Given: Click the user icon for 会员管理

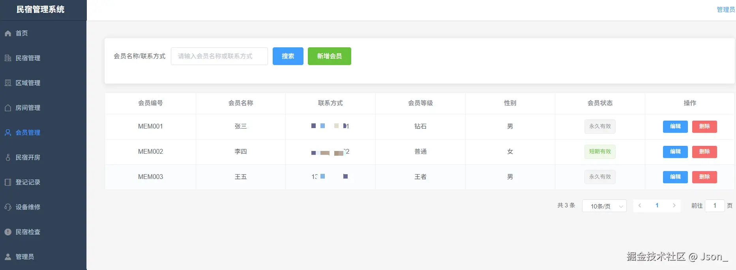Looking at the screenshot, I should coord(8,133).
